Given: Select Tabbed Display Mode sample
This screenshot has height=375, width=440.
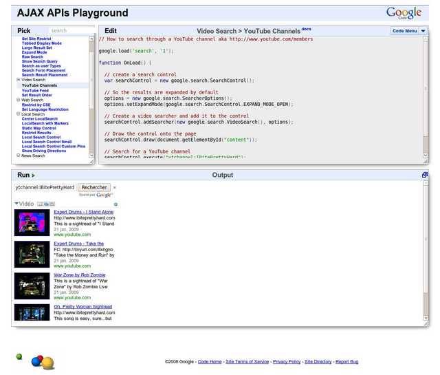Looking at the screenshot, I should click(42, 43).
